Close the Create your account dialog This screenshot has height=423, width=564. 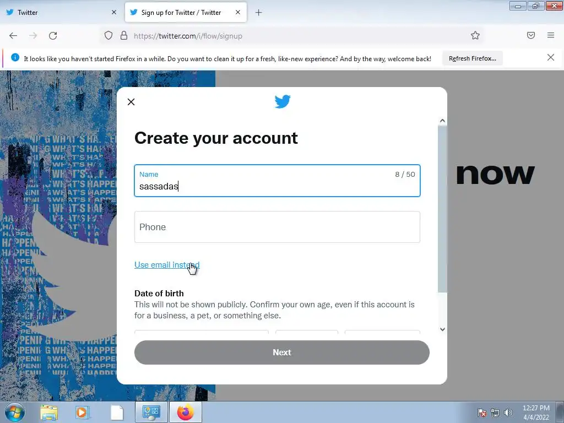(131, 102)
